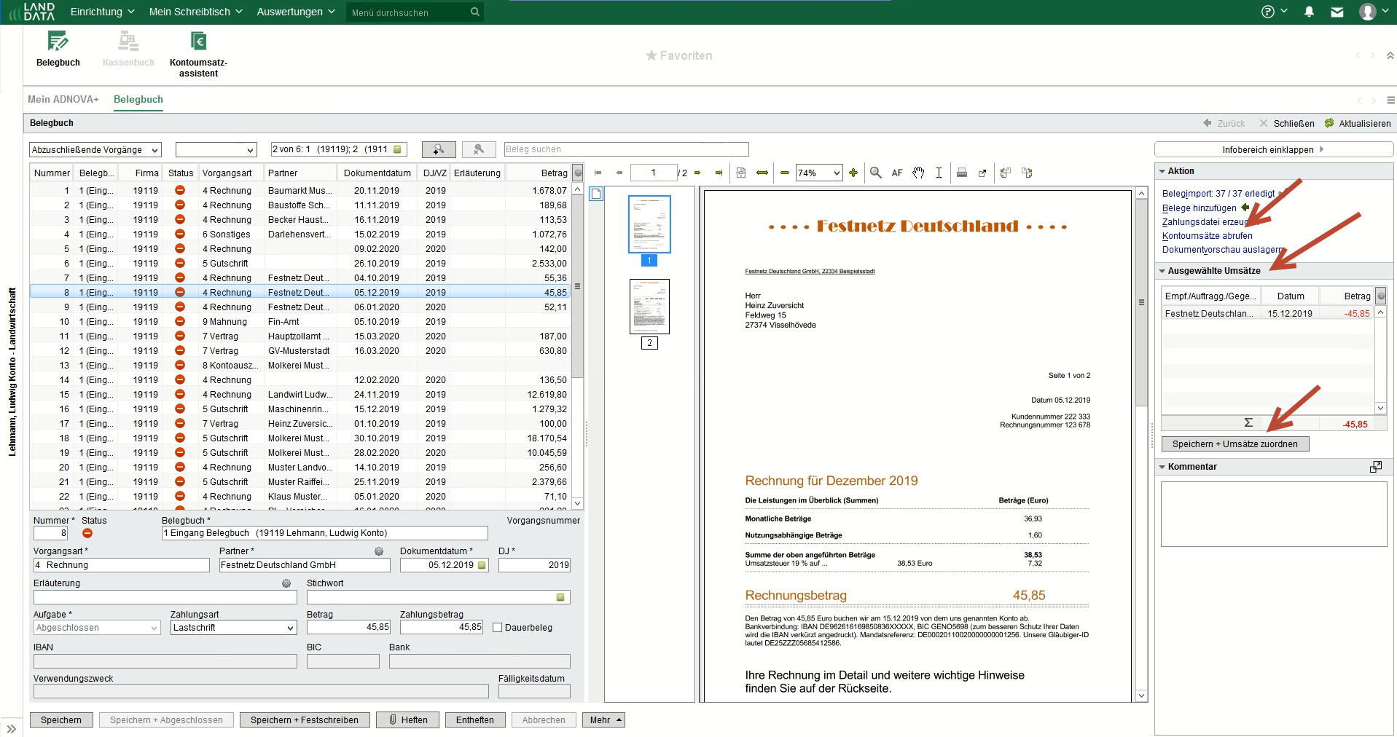Click the green zoom-in plus icon

853,173
